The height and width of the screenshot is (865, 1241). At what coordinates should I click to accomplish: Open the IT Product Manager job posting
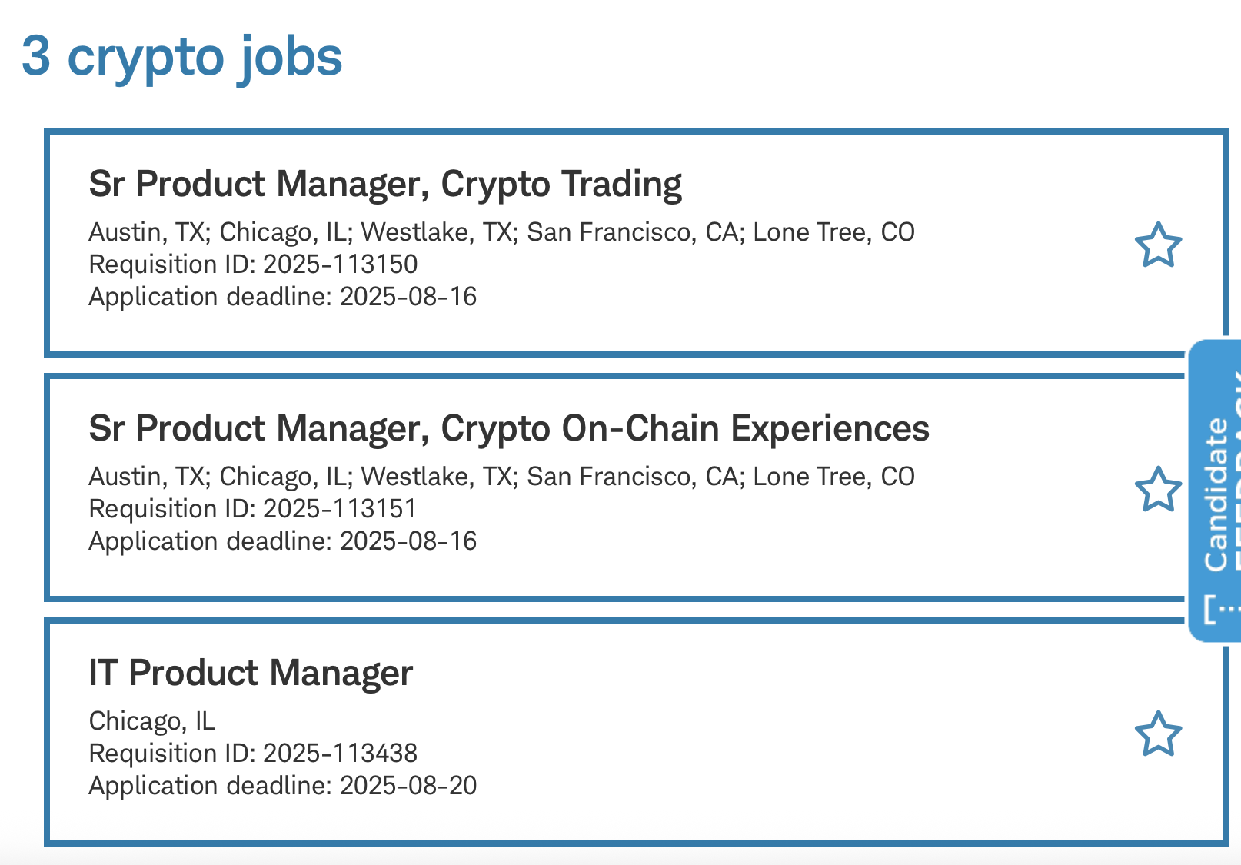coord(251,674)
